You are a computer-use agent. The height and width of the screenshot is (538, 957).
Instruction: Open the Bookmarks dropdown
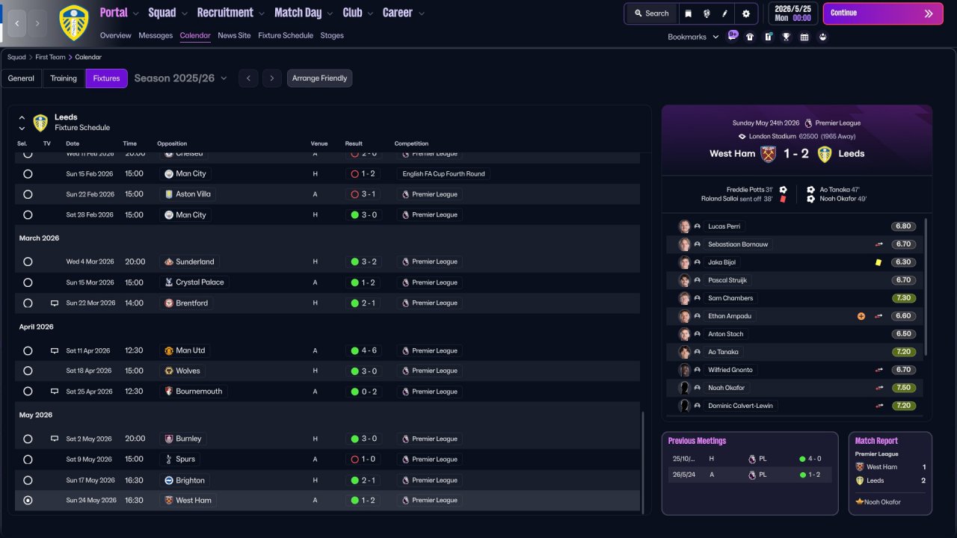point(693,37)
